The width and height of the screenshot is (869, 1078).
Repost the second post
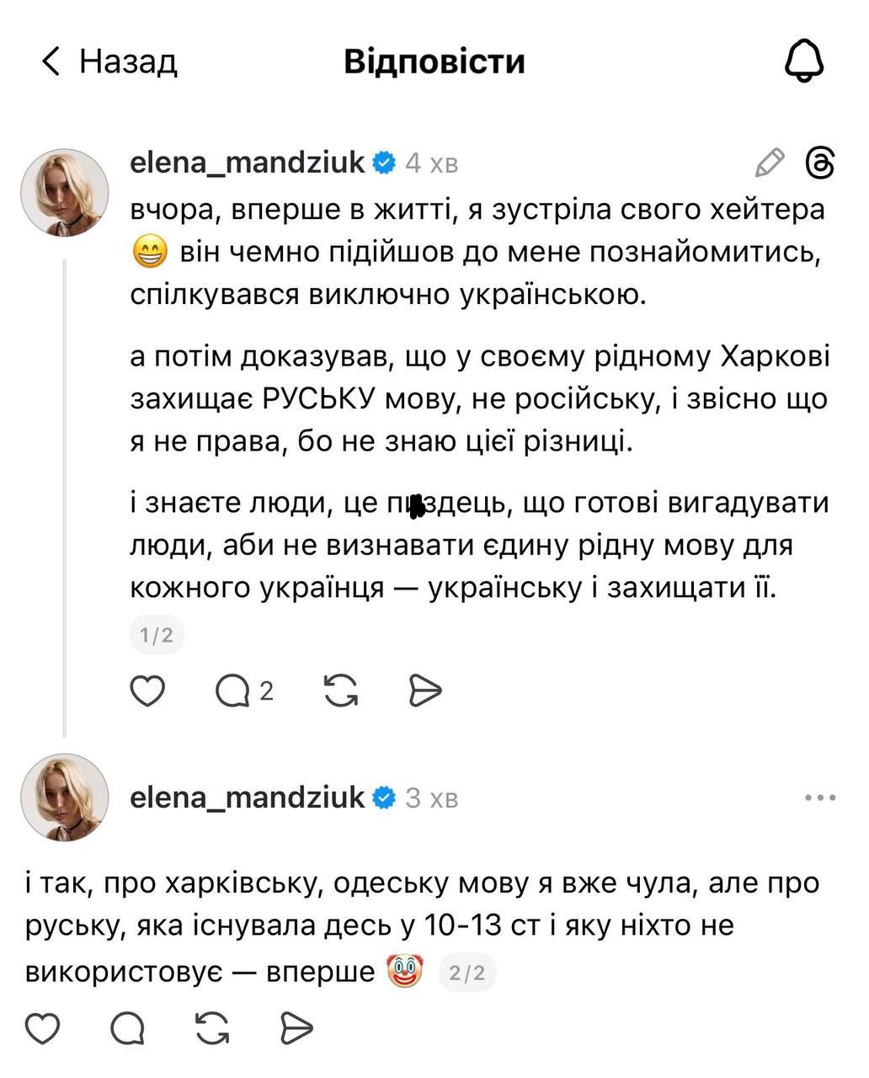point(212,1027)
